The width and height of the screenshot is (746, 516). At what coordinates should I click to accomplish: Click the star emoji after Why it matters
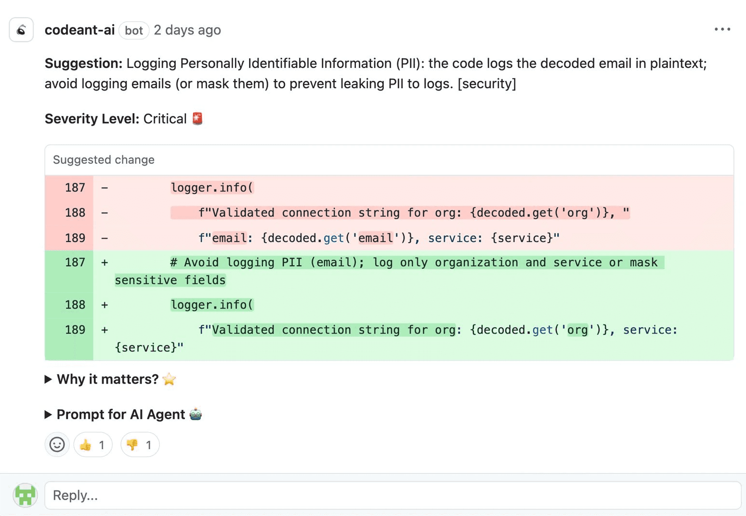pos(169,379)
